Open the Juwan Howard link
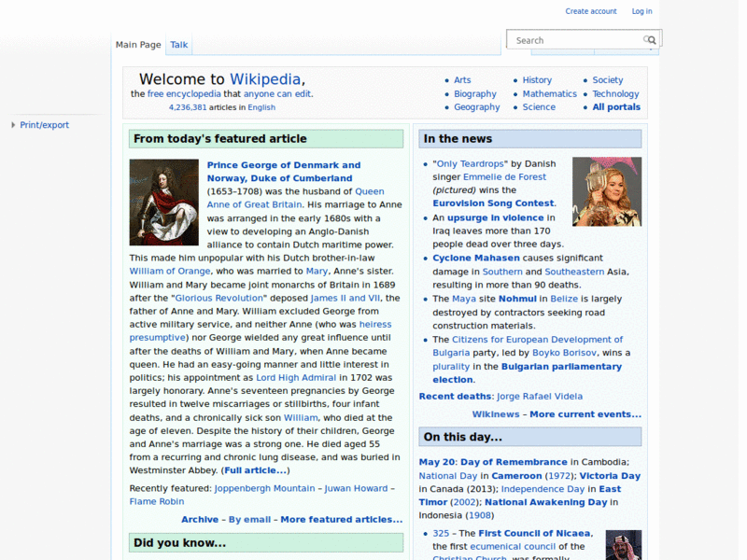The width and height of the screenshot is (747, 560). coord(356,488)
